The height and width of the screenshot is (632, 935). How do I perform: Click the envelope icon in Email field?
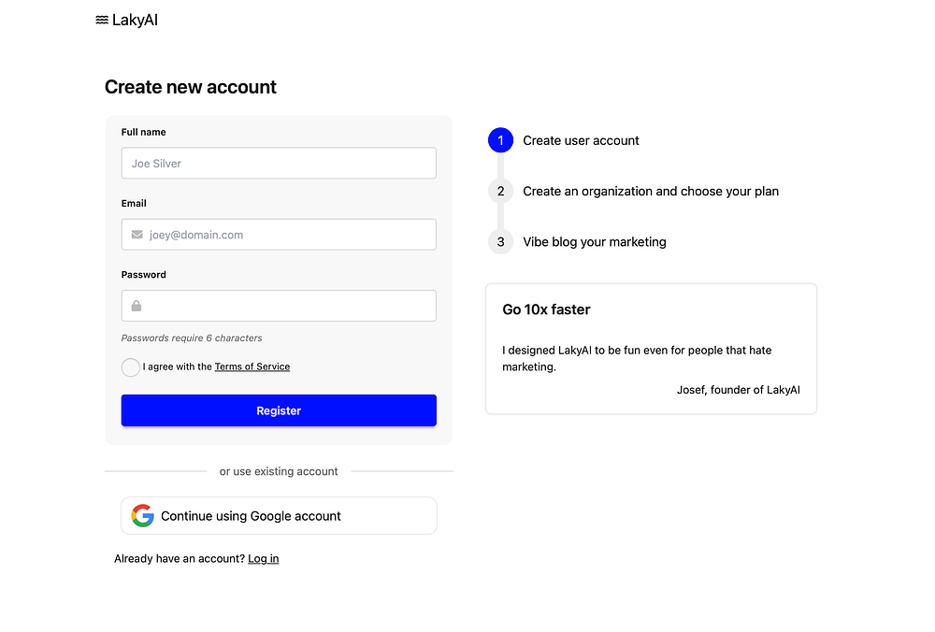tap(137, 235)
